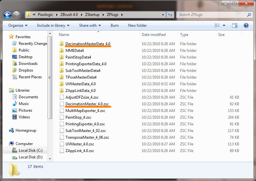
Task: Select TPoseMasterData4 folder icon
Action: coord(62,77)
